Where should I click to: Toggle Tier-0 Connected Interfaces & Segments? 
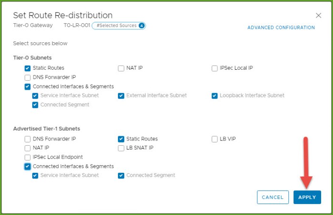[28, 86]
